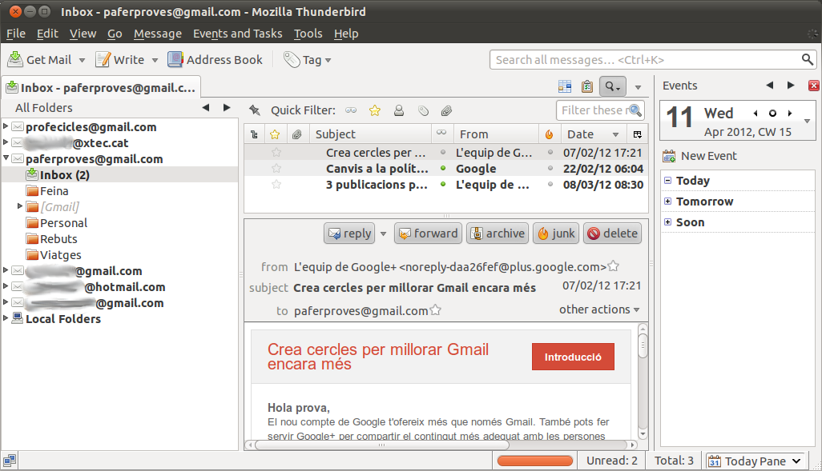The image size is (822, 471).
Task: Click the forward button
Action: click(429, 234)
